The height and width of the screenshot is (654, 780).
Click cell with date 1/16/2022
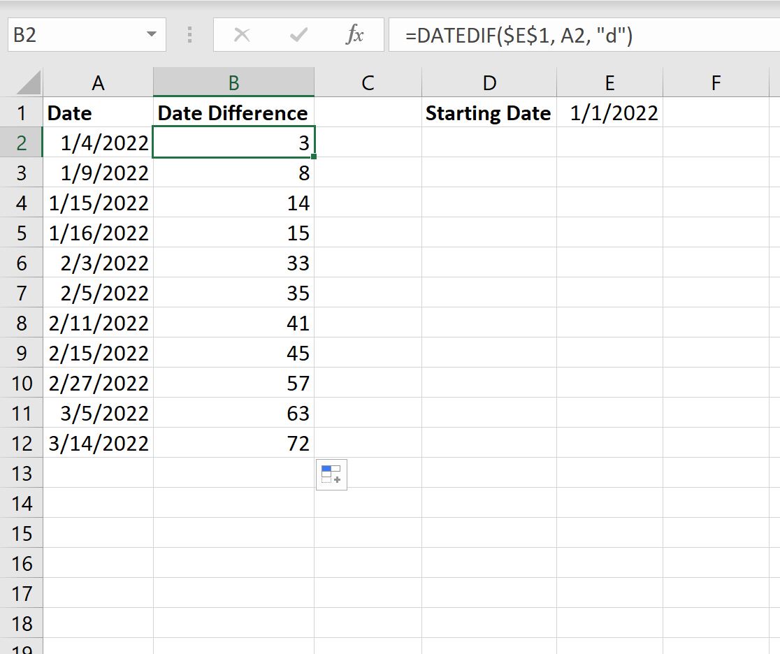click(x=98, y=233)
